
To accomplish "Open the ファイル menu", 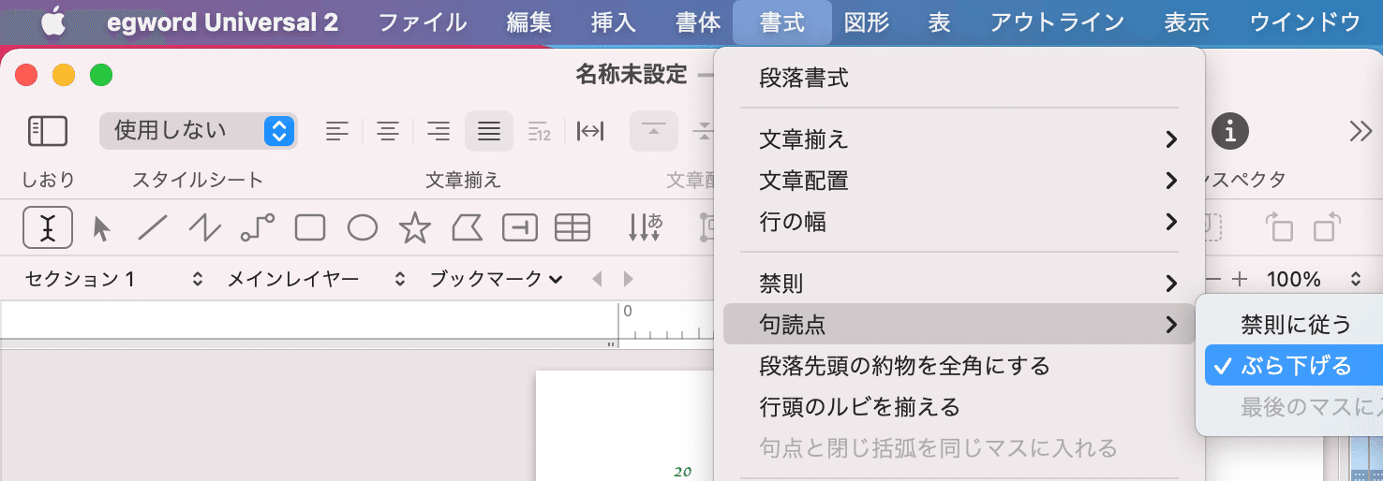I will click(x=423, y=22).
